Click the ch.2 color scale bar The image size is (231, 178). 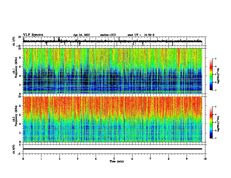click(x=211, y=122)
